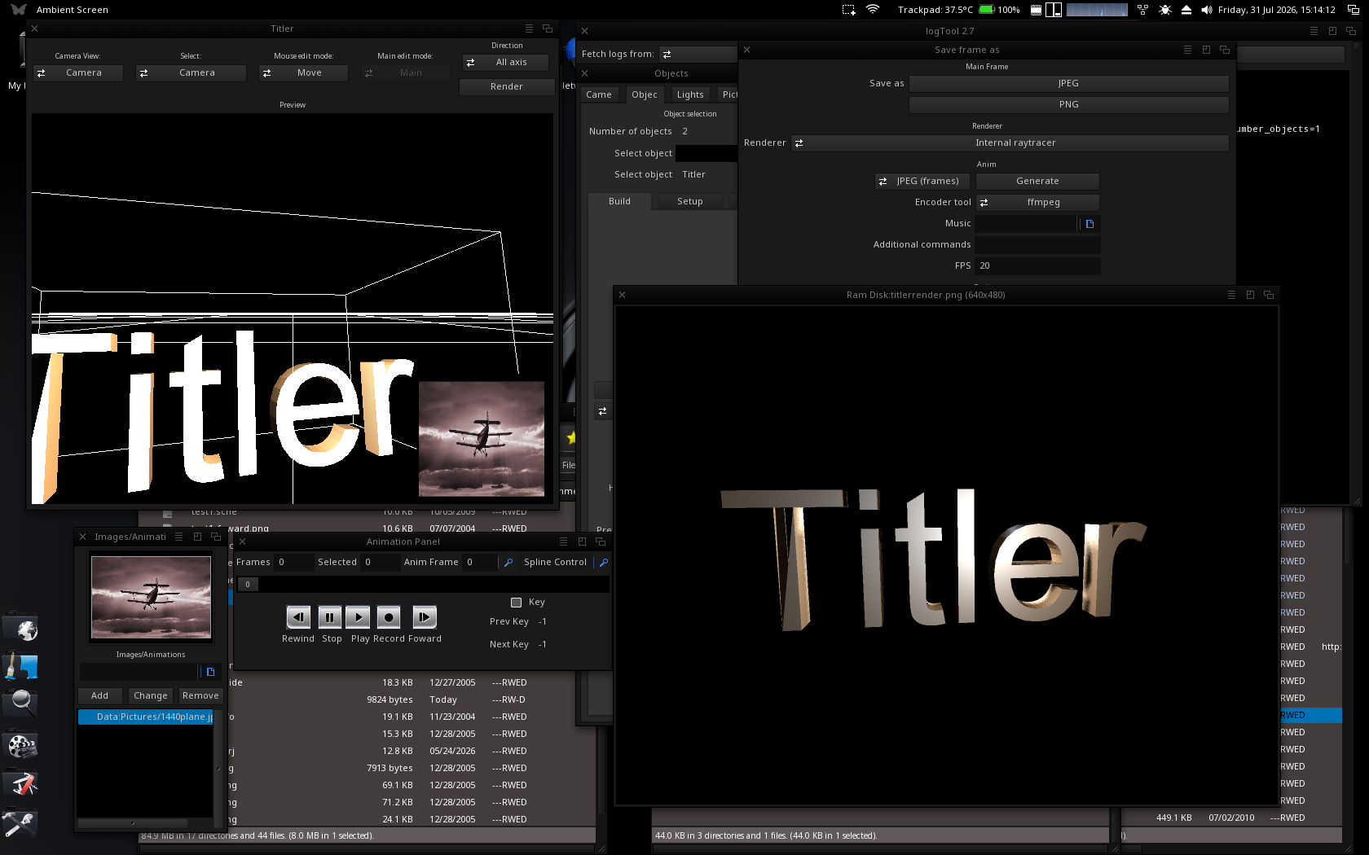Viewport: 1369px width, 855px height.
Task: Click the network connections icon in top bar
Action: (x=1142, y=10)
